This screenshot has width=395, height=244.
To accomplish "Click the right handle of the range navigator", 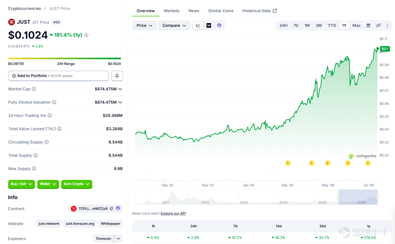I will pos(377,197).
